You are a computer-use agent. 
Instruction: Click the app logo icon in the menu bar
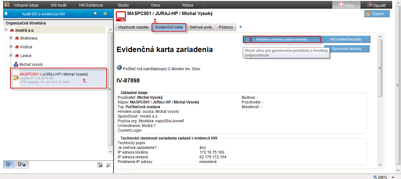(x=7, y=5)
